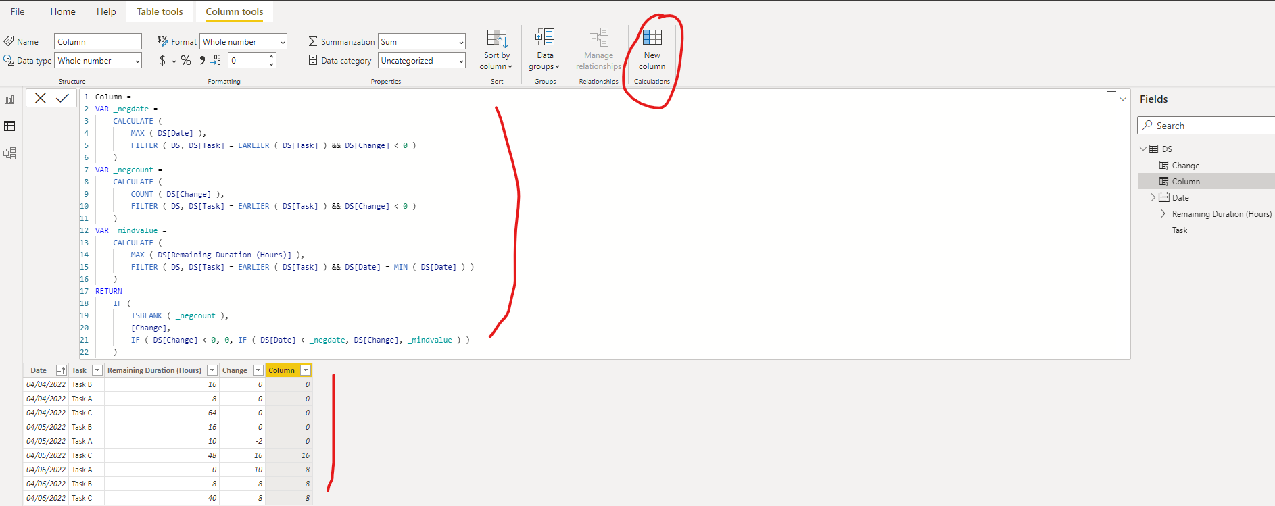Switch to Model view icon
The height and width of the screenshot is (506, 1275).
tap(9, 153)
